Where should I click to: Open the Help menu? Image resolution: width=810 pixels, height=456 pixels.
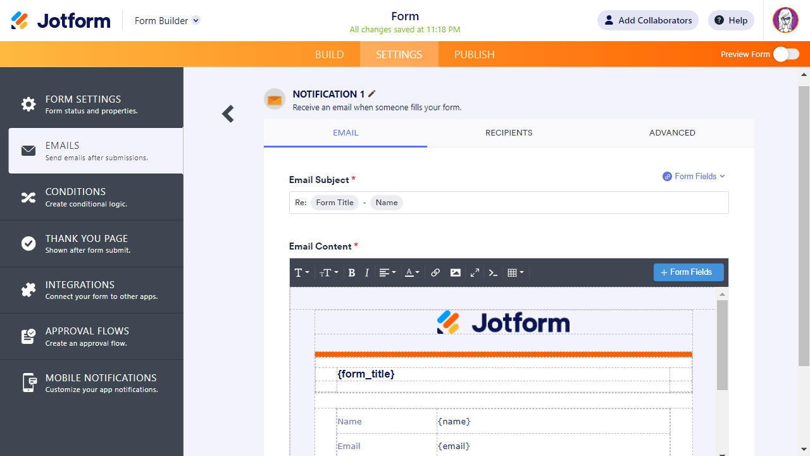pos(731,20)
